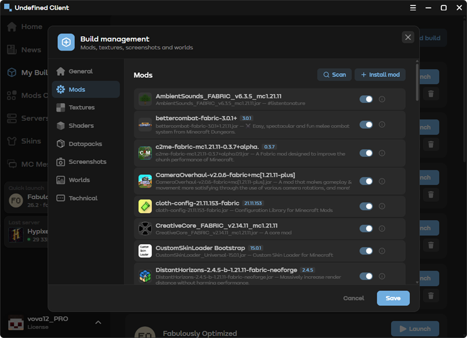The height and width of the screenshot is (338, 467).
Task: Click the Install mod button
Action: (380, 75)
